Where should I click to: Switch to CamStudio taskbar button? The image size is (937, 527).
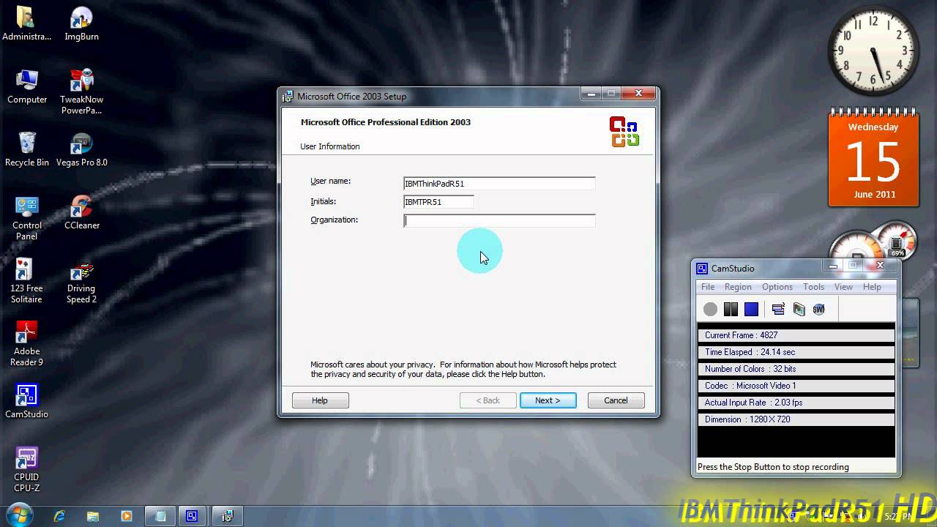pyautogui.click(x=192, y=515)
